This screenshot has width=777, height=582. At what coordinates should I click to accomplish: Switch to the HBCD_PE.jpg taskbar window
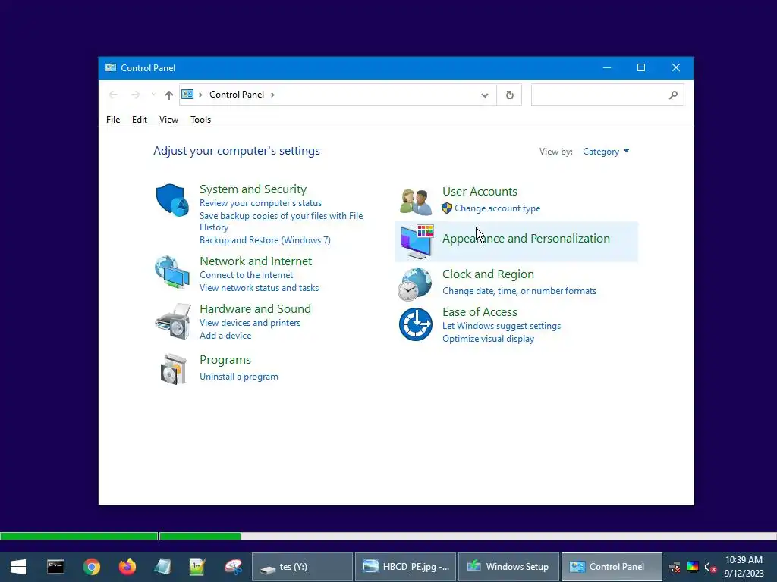point(405,567)
